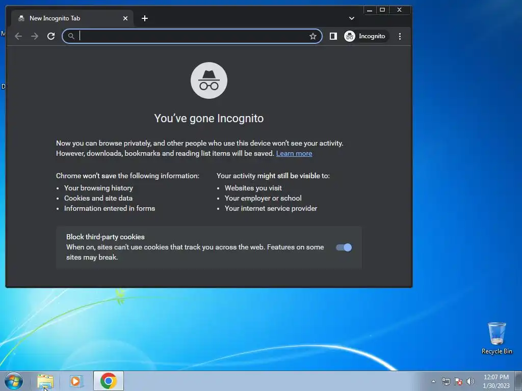Viewport: 522px width, 391px height.
Task: Click the back navigation arrow
Action: pyautogui.click(x=18, y=36)
